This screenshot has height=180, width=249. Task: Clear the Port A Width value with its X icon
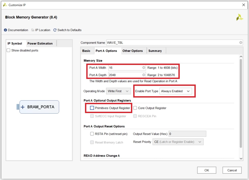(x=144, y=67)
